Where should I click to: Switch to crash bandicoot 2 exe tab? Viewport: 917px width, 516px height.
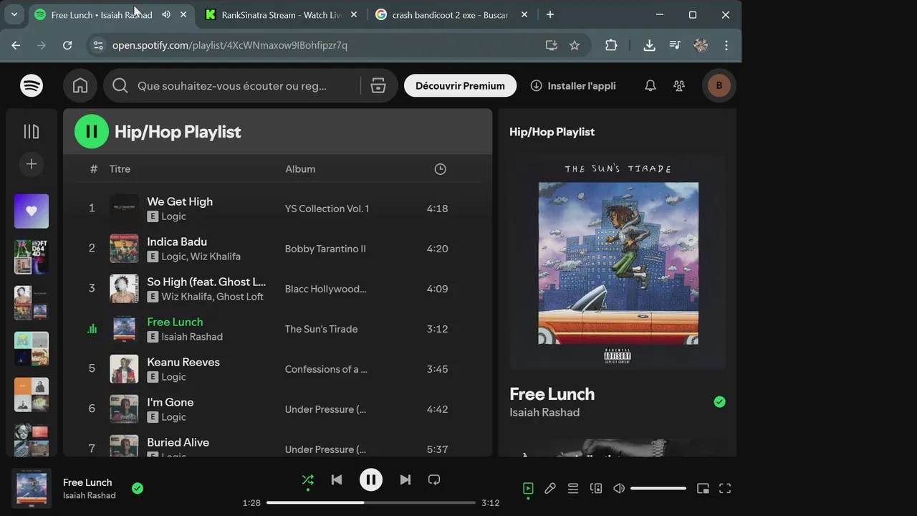451,14
